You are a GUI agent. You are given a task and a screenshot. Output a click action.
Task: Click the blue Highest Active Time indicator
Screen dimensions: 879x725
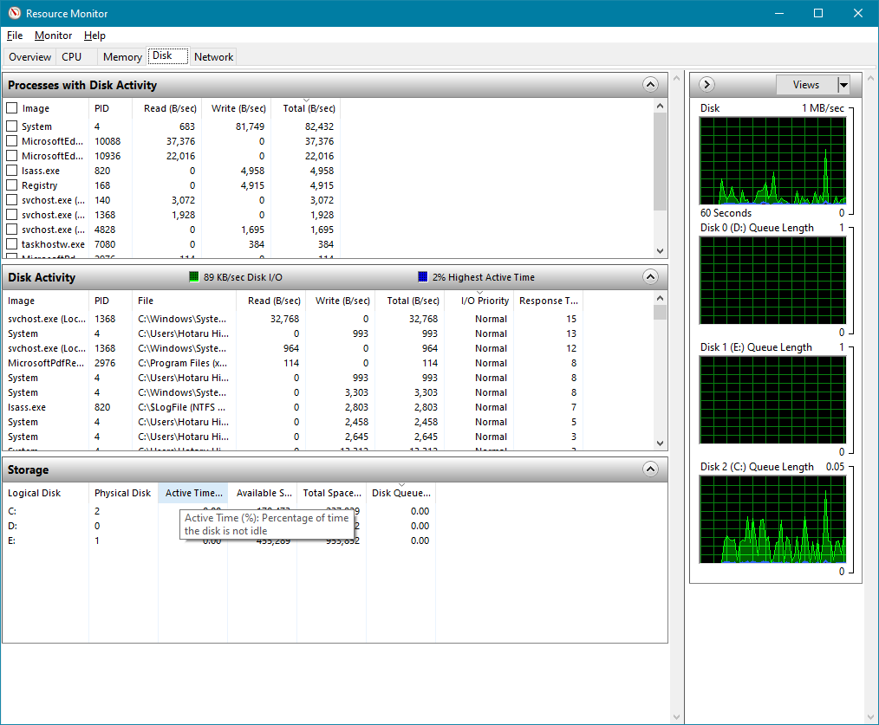coord(423,277)
